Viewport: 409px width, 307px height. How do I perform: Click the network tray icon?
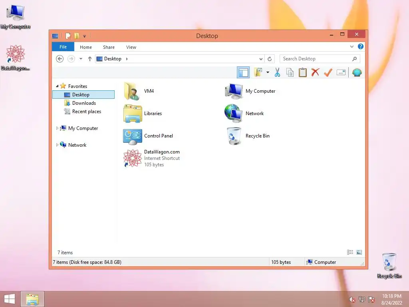[x=361, y=299]
